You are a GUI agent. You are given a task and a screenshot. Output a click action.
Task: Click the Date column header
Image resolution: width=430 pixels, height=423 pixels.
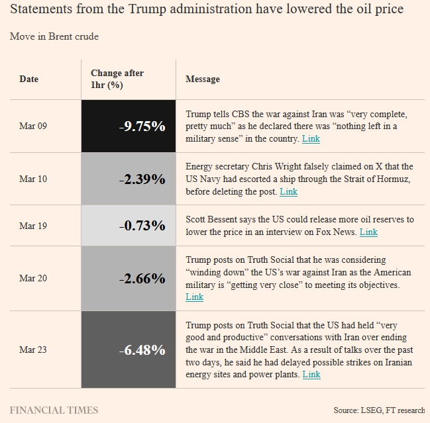click(29, 79)
